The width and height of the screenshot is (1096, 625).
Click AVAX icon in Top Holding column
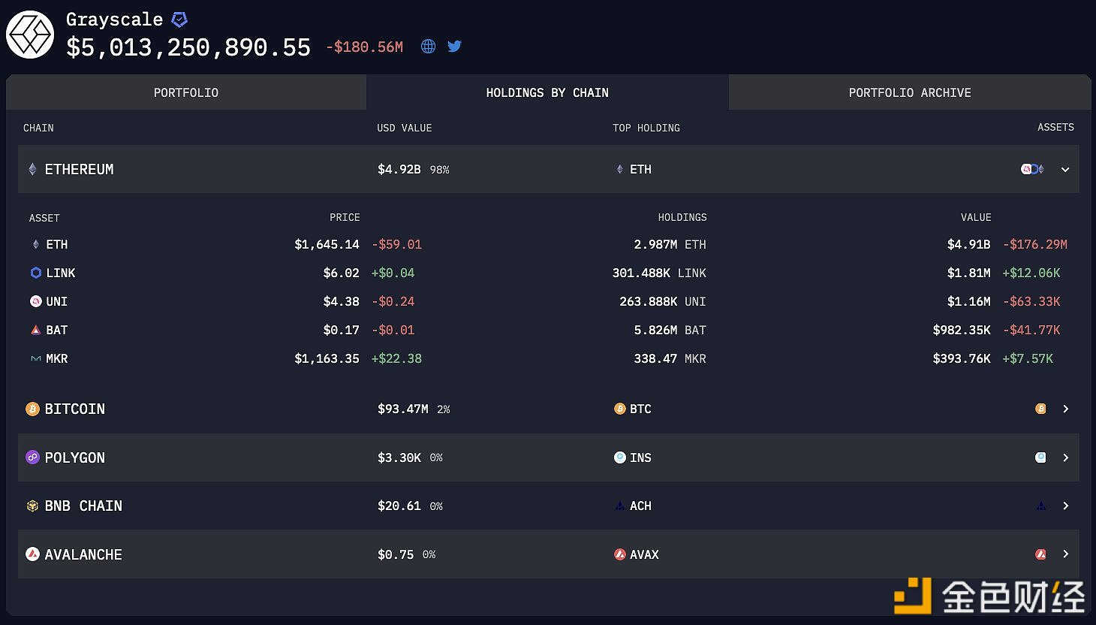[619, 554]
